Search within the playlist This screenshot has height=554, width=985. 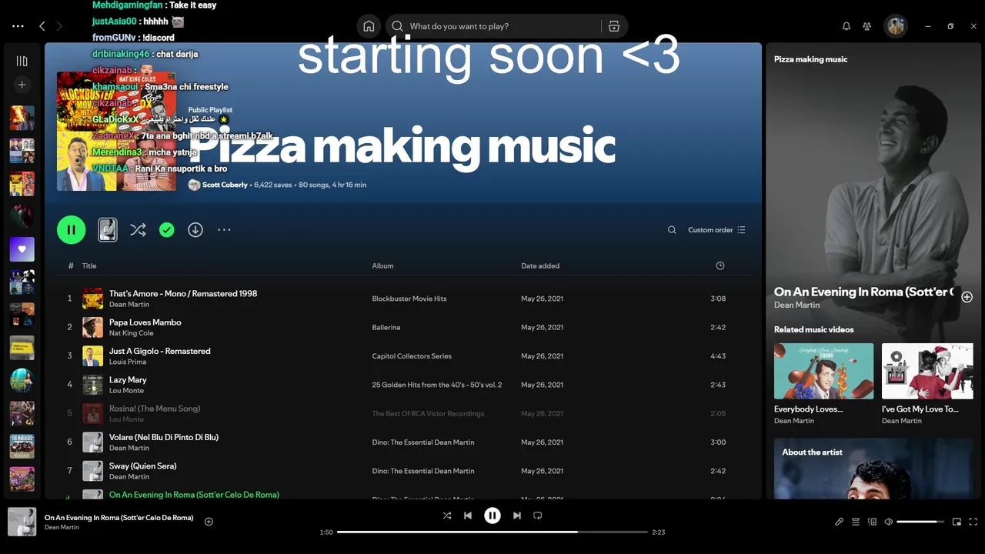point(672,230)
